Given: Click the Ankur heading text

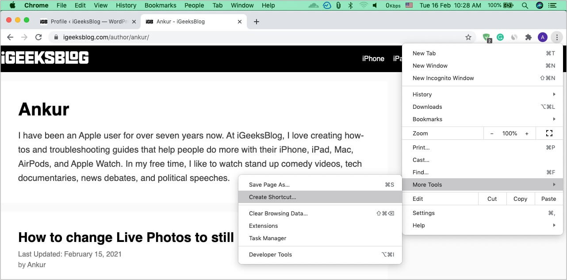Looking at the screenshot, I should click(x=44, y=109).
